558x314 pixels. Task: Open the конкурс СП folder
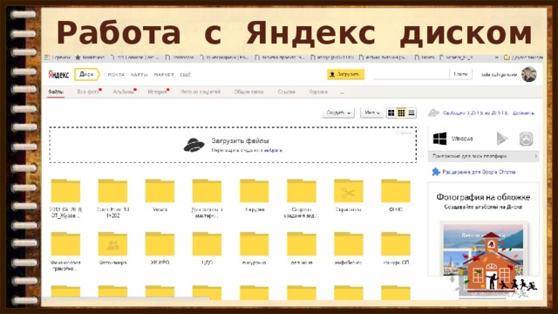(x=396, y=244)
